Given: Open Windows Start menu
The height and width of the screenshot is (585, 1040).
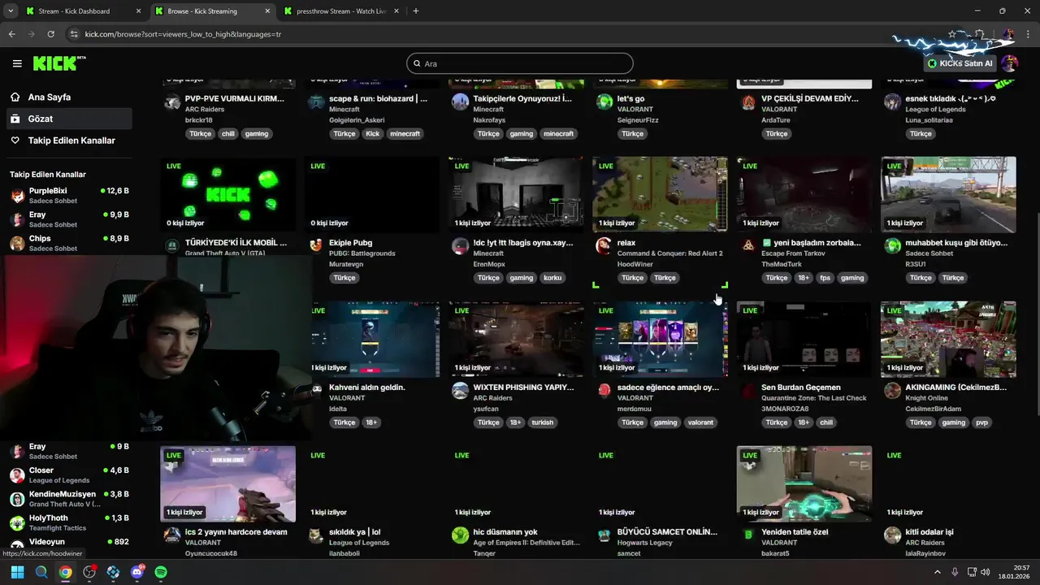Looking at the screenshot, I should [17, 572].
